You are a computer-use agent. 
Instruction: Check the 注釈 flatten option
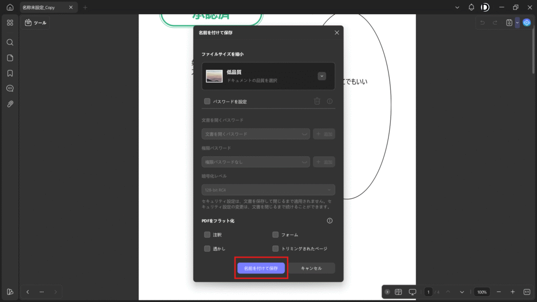207,235
